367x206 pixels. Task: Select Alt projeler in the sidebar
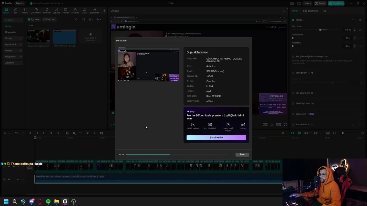point(10,32)
